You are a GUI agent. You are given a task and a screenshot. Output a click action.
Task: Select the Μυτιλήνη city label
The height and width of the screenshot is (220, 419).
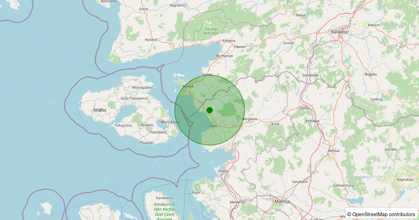coord(170,122)
